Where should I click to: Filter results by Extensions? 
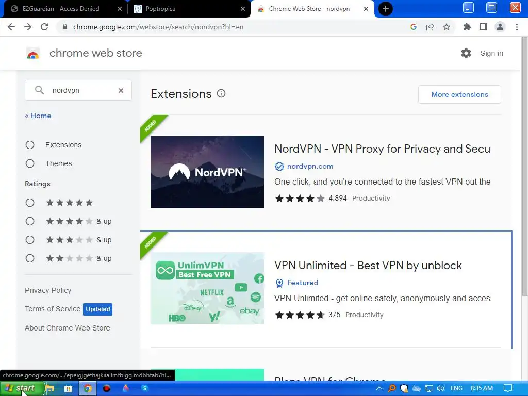[30, 145]
